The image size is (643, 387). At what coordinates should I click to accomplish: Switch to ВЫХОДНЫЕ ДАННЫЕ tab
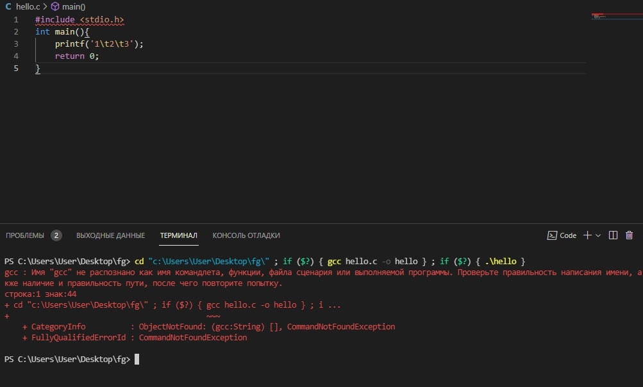point(110,235)
